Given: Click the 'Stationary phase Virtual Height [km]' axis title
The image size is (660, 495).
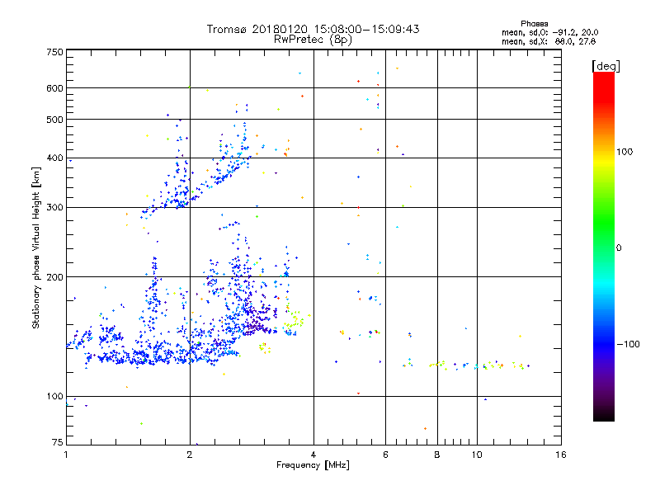Looking at the screenshot, I should (x=36, y=248).
